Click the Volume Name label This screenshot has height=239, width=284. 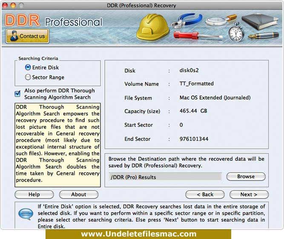click(x=141, y=84)
